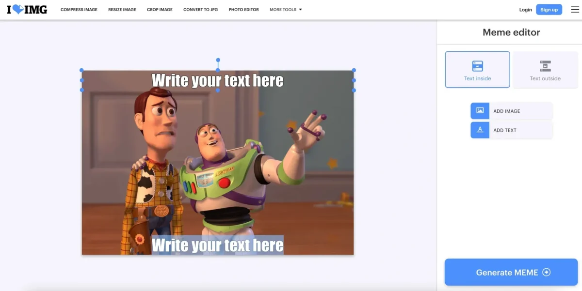Select the Text inside option
The width and height of the screenshot is (582, 291).
(x=477, y=70)
